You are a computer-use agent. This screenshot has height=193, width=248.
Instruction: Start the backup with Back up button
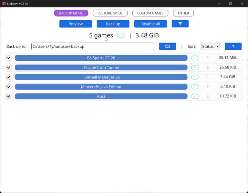tap(113, 24)
